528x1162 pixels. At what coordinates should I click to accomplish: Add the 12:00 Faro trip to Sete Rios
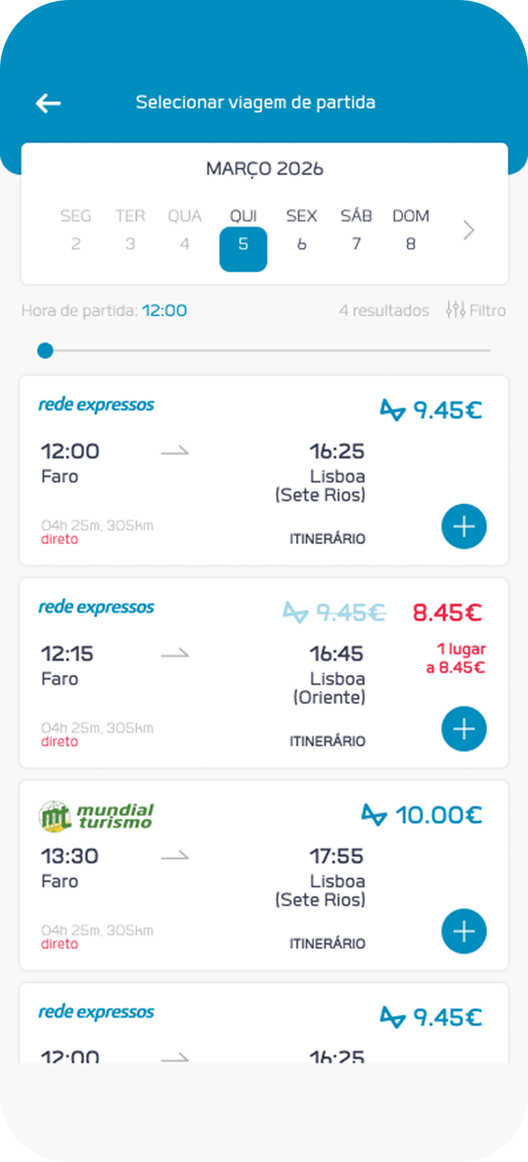464,527
